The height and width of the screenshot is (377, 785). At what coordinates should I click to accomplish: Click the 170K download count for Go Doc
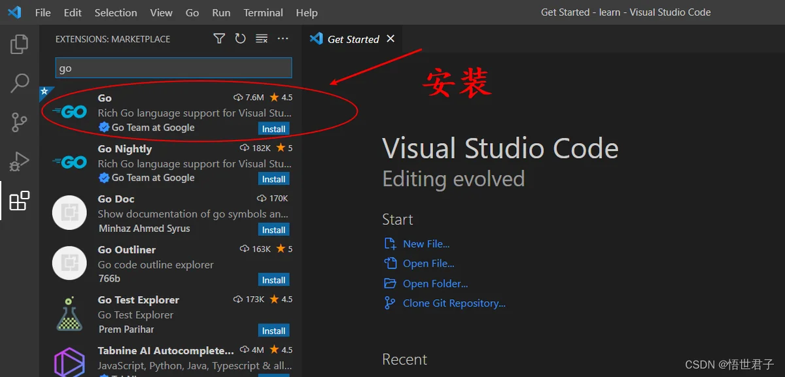tap(273, 199)
